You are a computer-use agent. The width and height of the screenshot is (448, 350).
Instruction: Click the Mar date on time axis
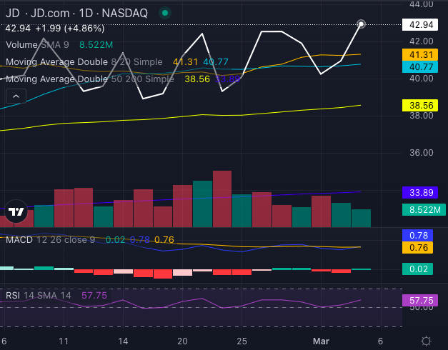point(320,341)
